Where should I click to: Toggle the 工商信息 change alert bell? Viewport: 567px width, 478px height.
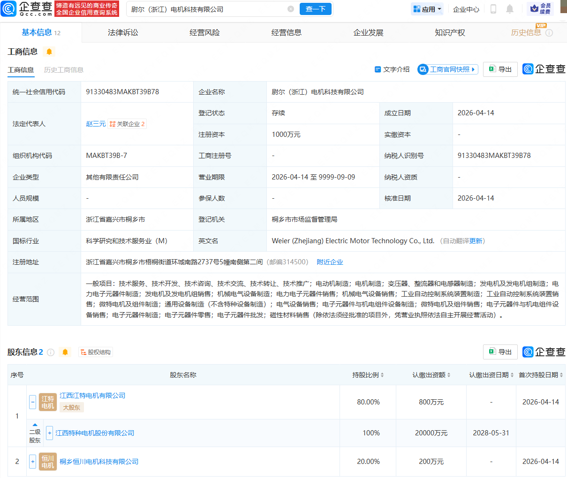(49, 52)
